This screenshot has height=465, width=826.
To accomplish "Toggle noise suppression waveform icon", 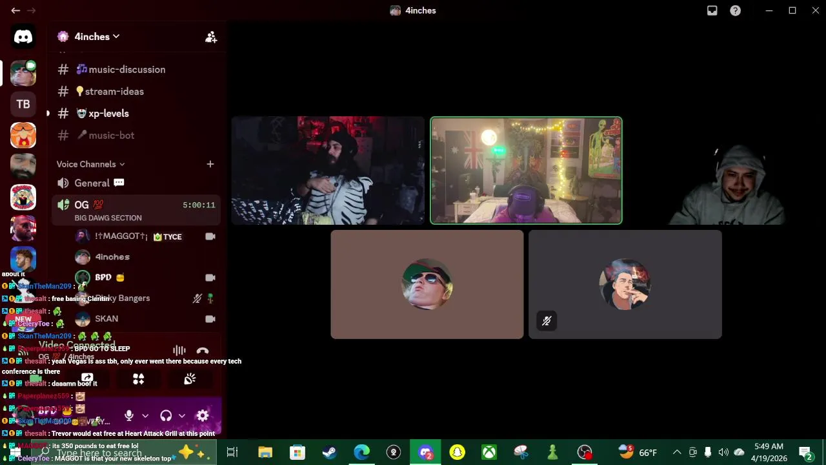I will click(x=179, y=351).
